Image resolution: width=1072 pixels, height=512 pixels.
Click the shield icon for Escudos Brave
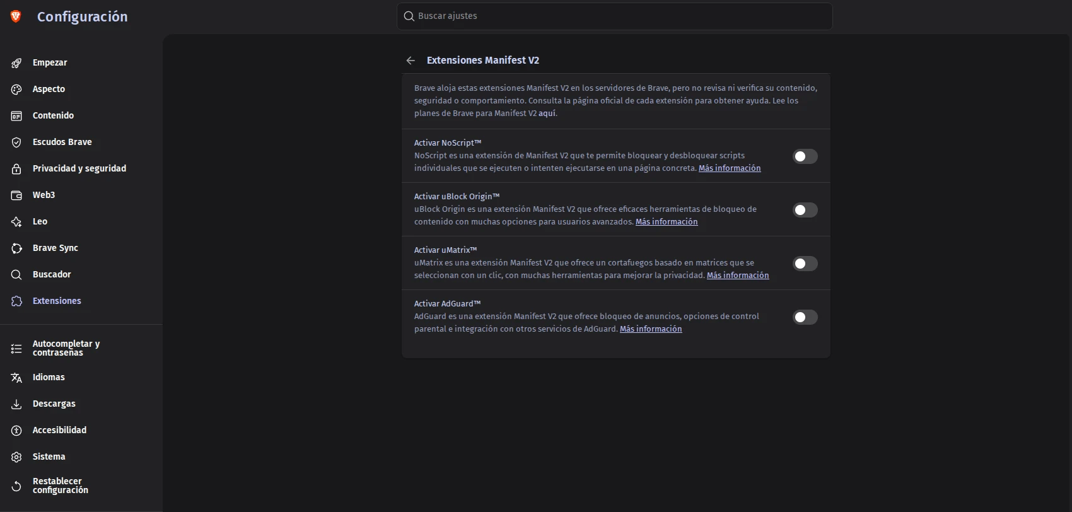tap(16, 143)
